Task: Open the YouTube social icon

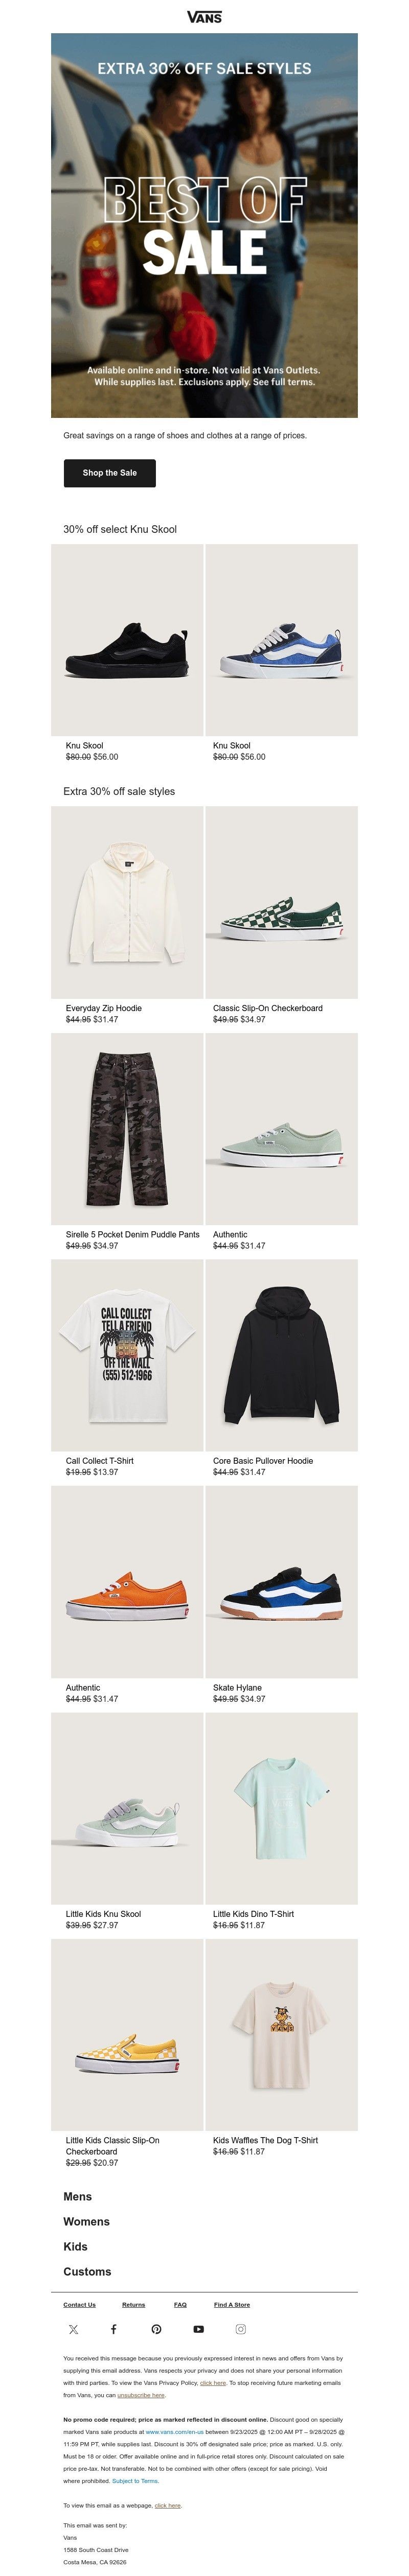Action: 198,2329
